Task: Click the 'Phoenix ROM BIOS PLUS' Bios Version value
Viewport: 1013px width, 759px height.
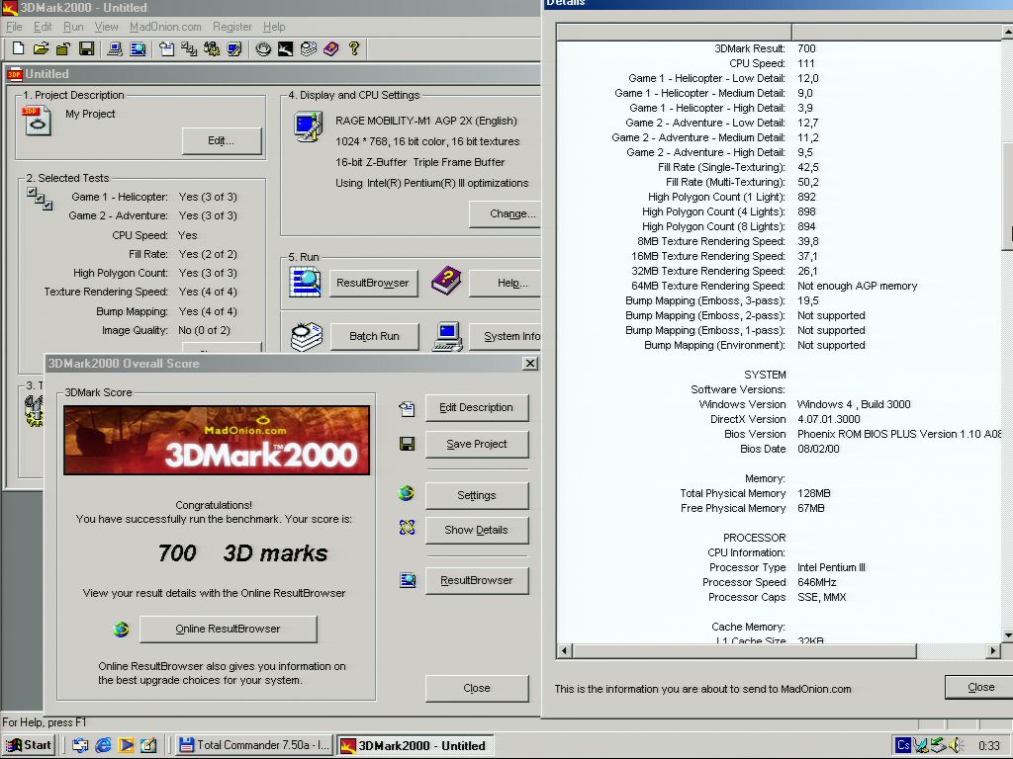Action: tap(899, 434)
